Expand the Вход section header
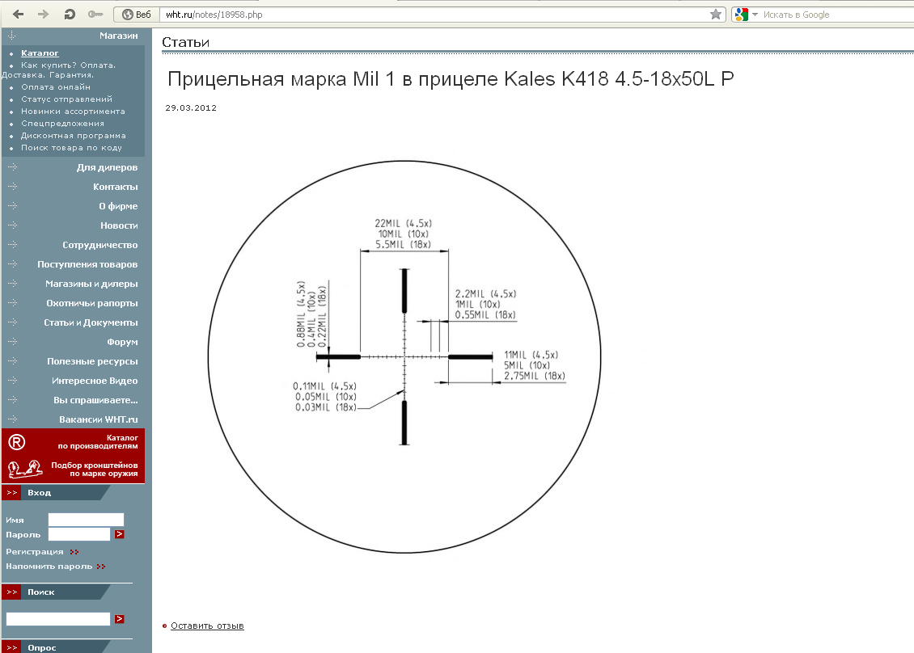The width and height of the screenshot is (914, 653). pos(39,493)
